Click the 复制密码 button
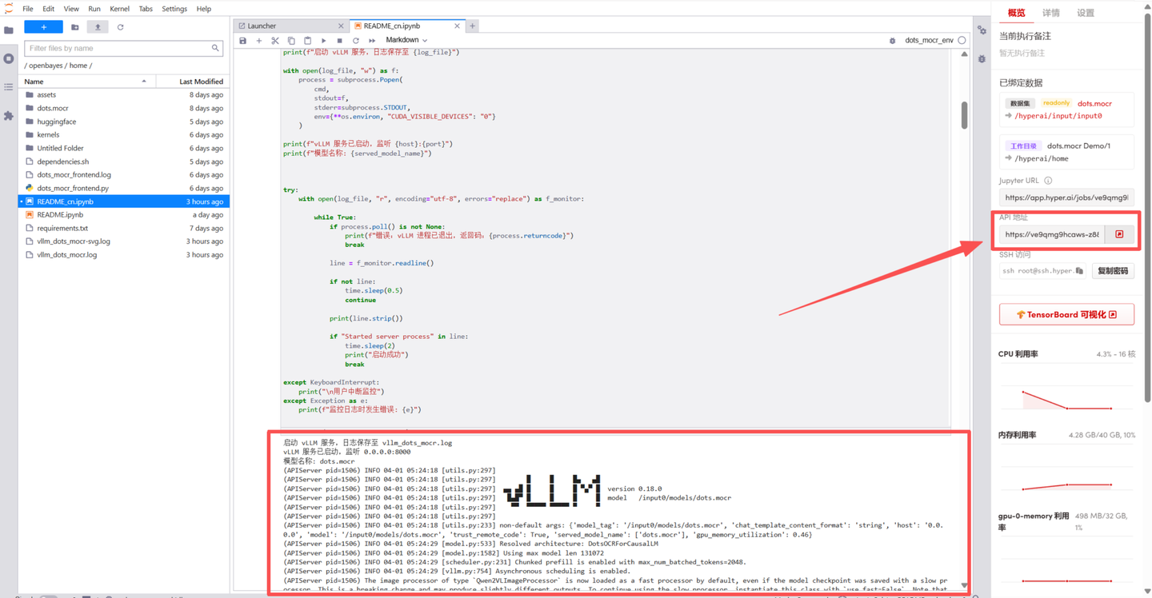This screenshot has height=598, width=1152. tap(1113, 271)
